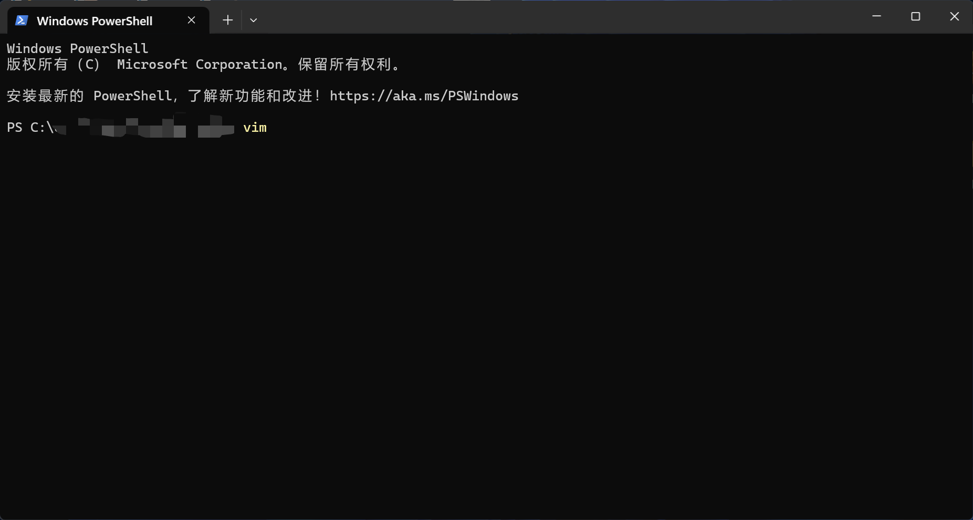Close the Windows Terminal window

[x=954, y=16]
